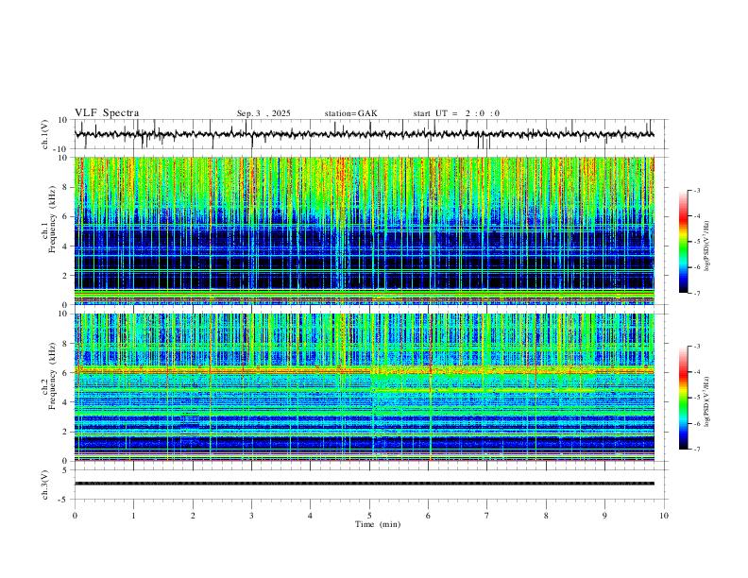Click the ch.2 colorbar "log(PSD)" unit label
The width and height of the screenshot is (748, 578).
pyautogui.click(x=707, y=401)
